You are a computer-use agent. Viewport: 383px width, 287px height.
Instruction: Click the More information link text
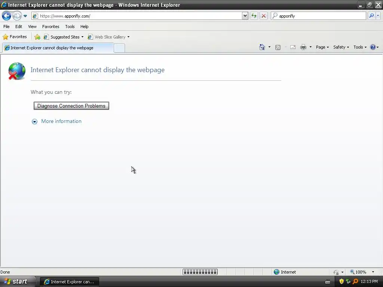point(61,121)
